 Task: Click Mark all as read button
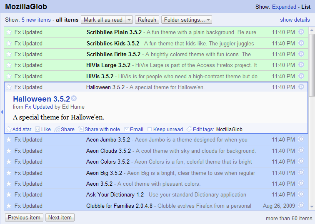click(103, 20)
